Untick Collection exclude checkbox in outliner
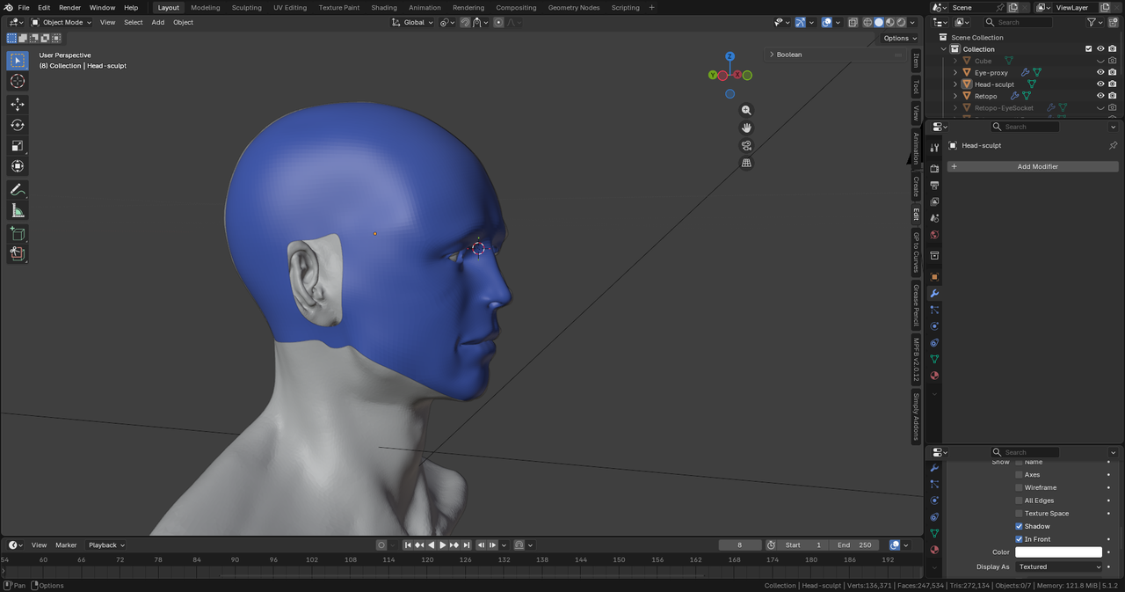The width and height of the screenshot is (1125, 592). (1088, 49)
